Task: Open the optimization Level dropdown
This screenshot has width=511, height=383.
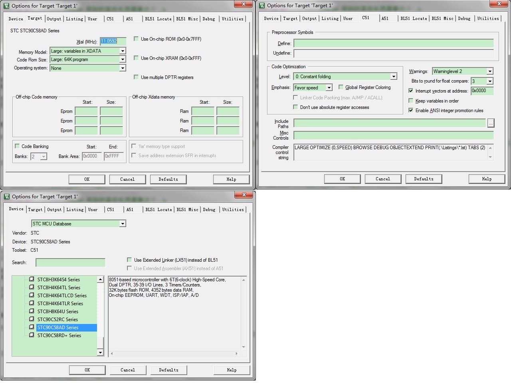Action: point(394,77)
